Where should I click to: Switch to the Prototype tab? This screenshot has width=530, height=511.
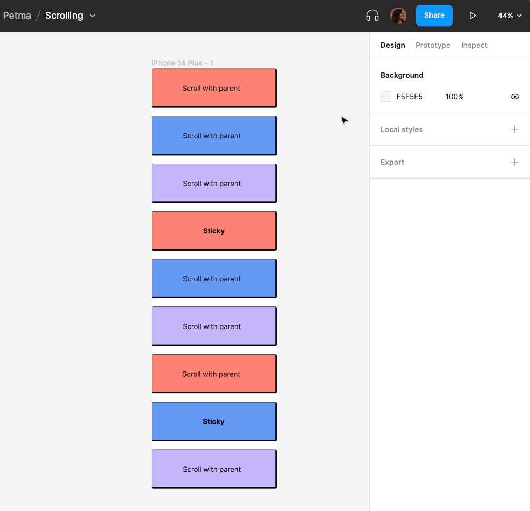(x=433, y=45)
